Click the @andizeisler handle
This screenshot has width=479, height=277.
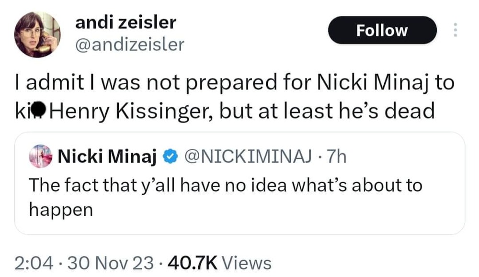coord(129,44)
